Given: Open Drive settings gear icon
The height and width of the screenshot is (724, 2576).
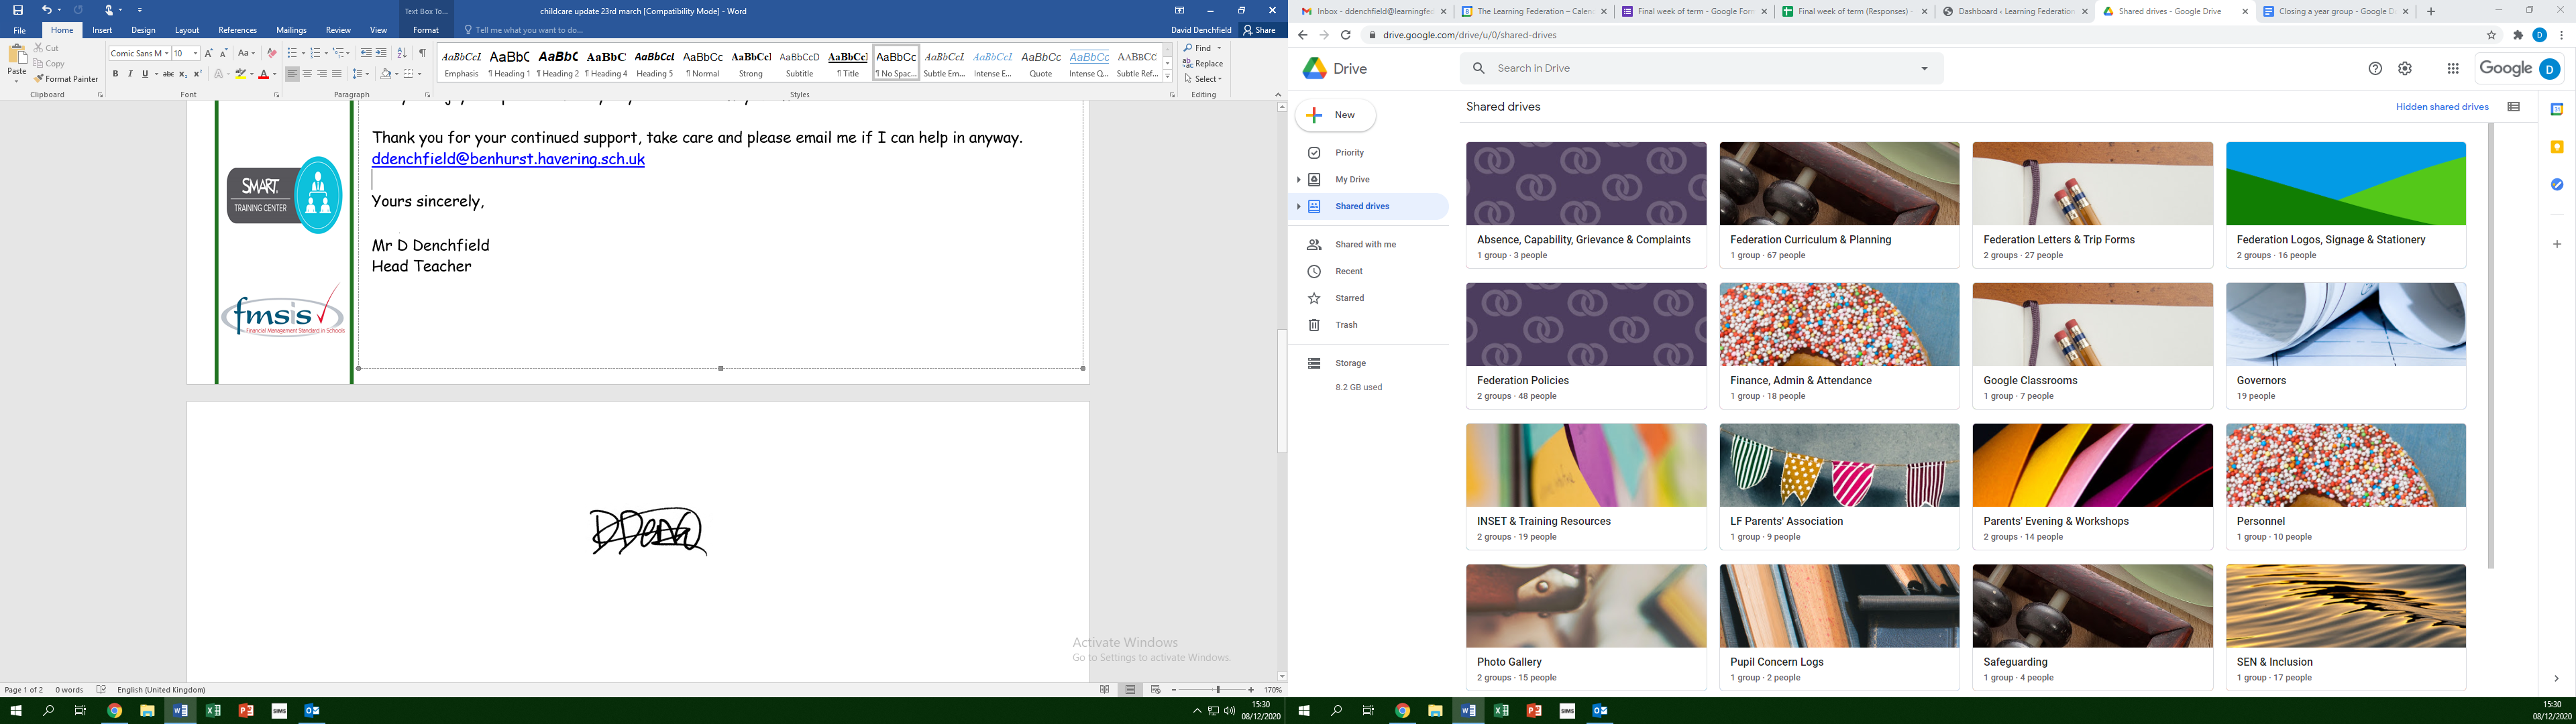Looking at the screenshot, I should pos(2405,68).
